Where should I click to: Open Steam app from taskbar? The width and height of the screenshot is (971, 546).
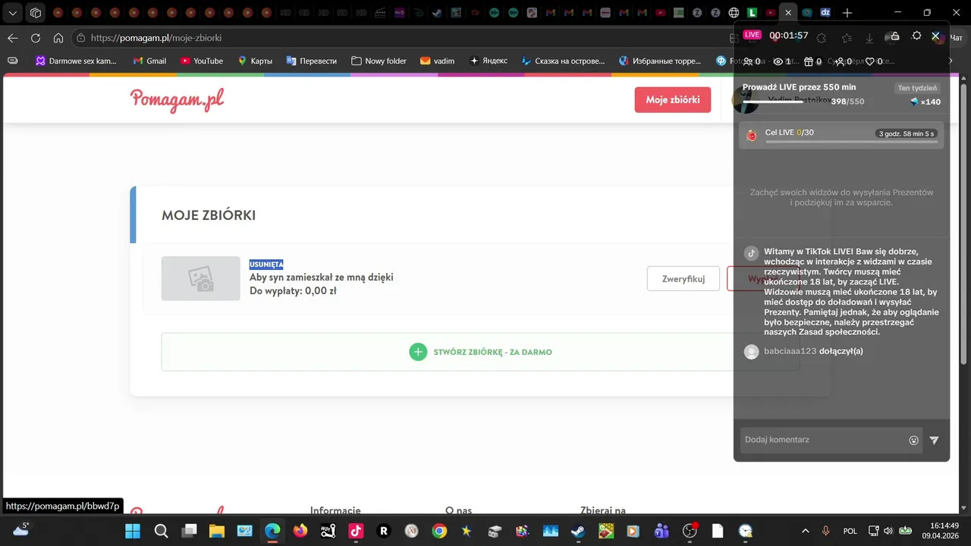click(x=578, y=531)
